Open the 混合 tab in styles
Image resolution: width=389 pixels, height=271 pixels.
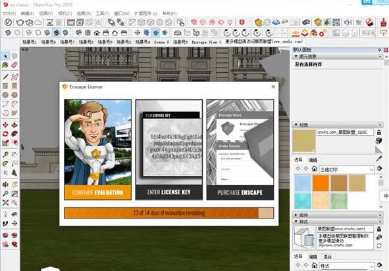(328, 257)
